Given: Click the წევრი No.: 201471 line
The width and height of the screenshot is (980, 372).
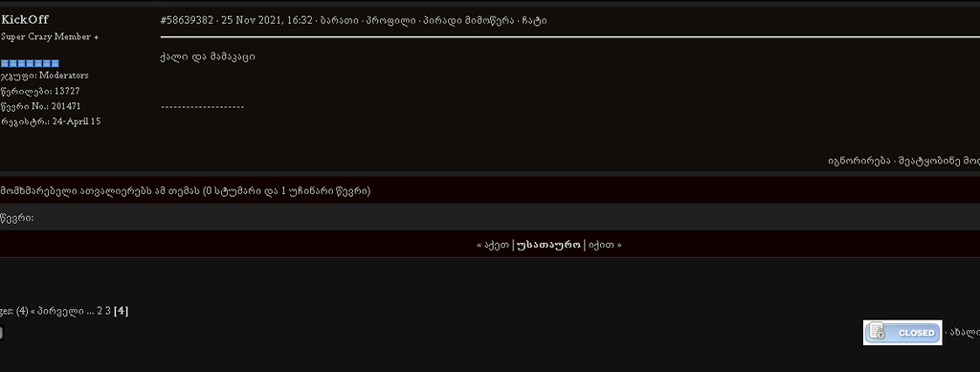Looking at the screenshot, I should pyautogui.click(x=40, y=107).
